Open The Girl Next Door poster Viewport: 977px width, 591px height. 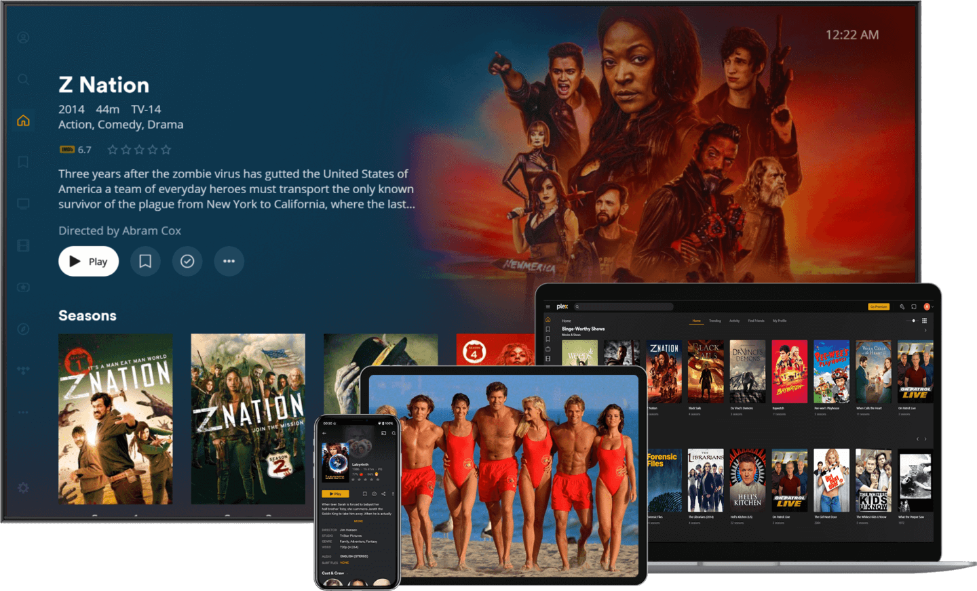pyautogui.click(x=831, y=480)
